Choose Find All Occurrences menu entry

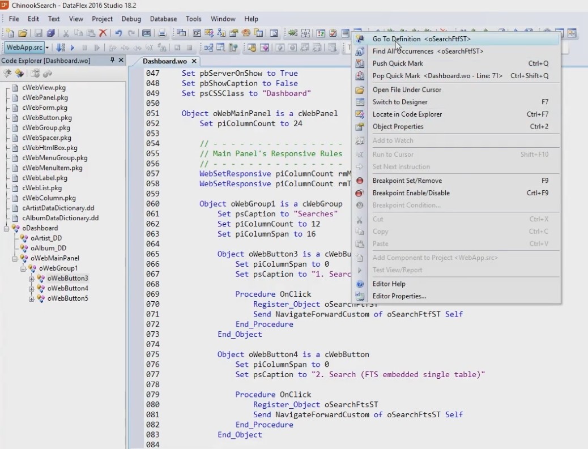pyautogui.click(x=403, y=52)
